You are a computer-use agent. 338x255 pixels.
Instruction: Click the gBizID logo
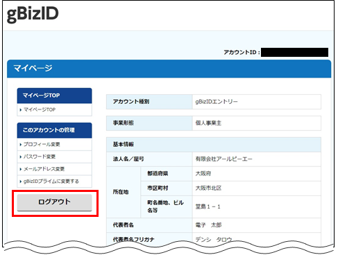click(33, 15)
